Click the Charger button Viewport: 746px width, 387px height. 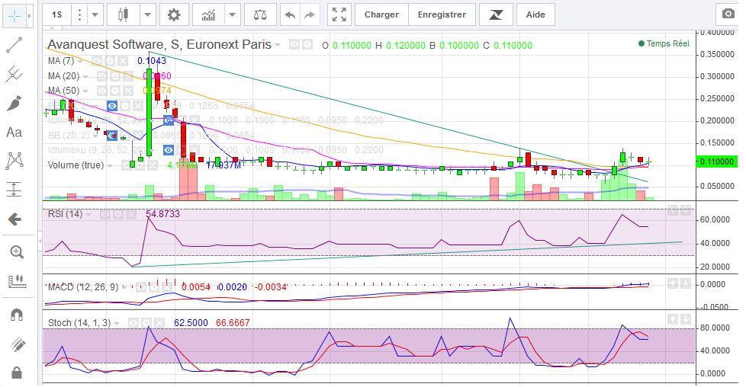pyautogui.click(x=381, y=14)
